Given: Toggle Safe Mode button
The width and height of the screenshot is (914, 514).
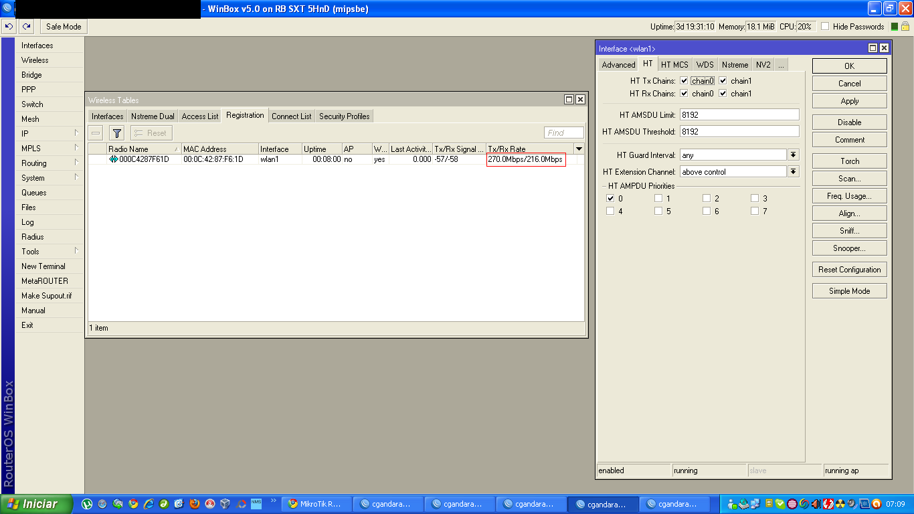Looking at the screenshot, I should pos(64,27).
